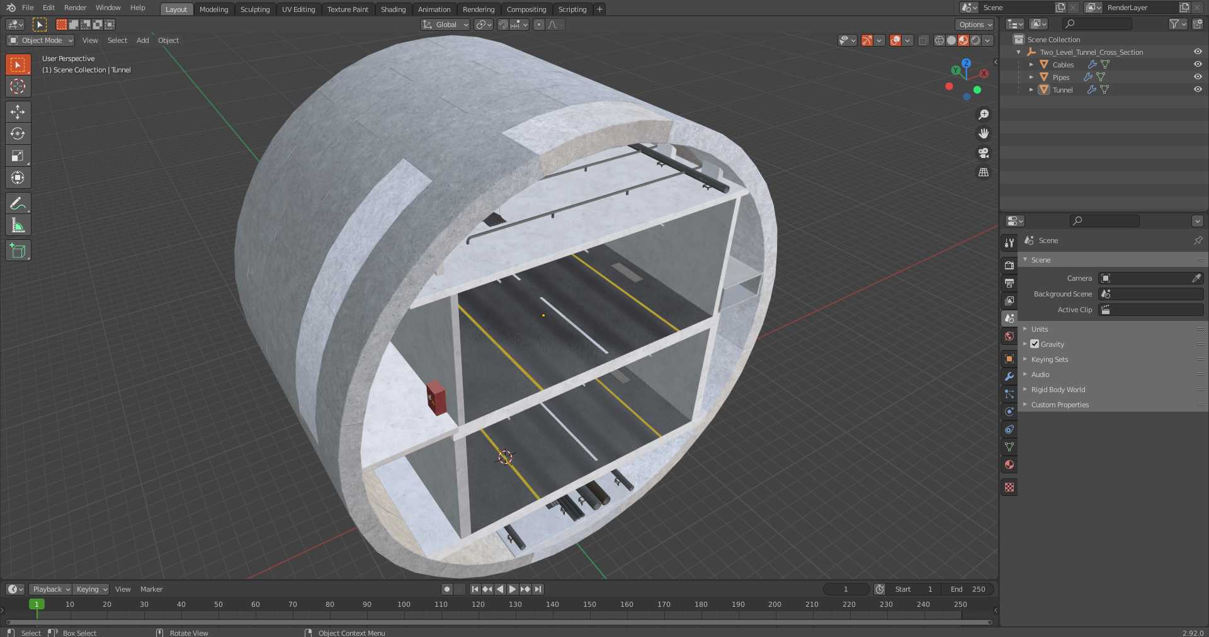Open the Render properties tab icon
The height and width of the screenshot is (637, 1209).
pos(1009,265)
